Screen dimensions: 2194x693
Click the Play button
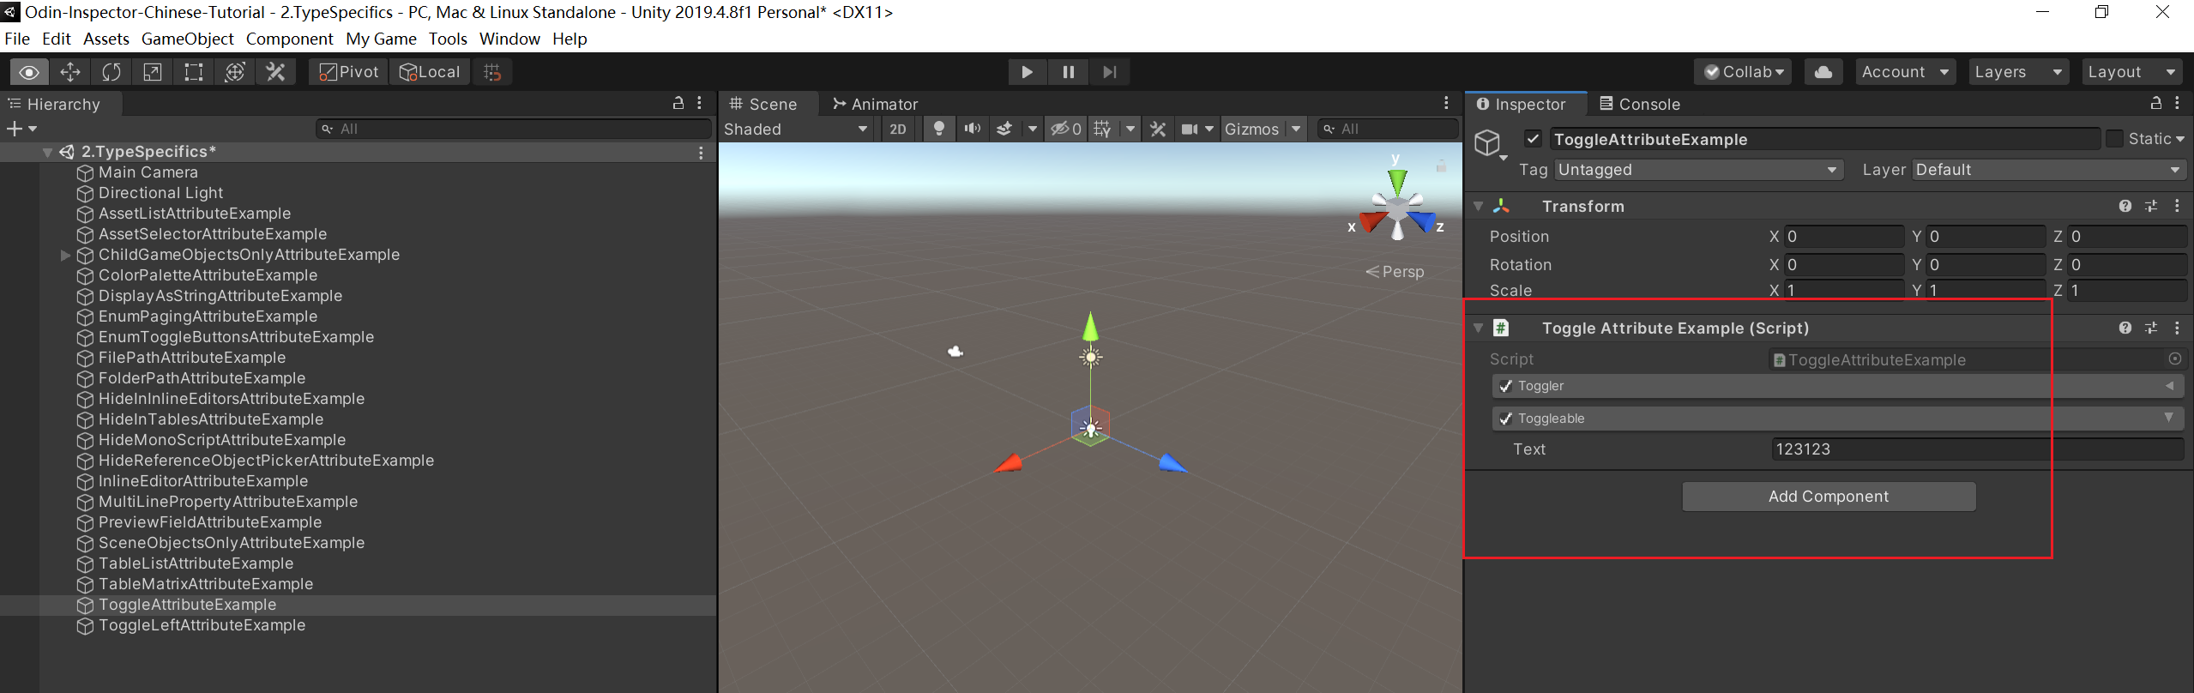[x=1027, y=72]
